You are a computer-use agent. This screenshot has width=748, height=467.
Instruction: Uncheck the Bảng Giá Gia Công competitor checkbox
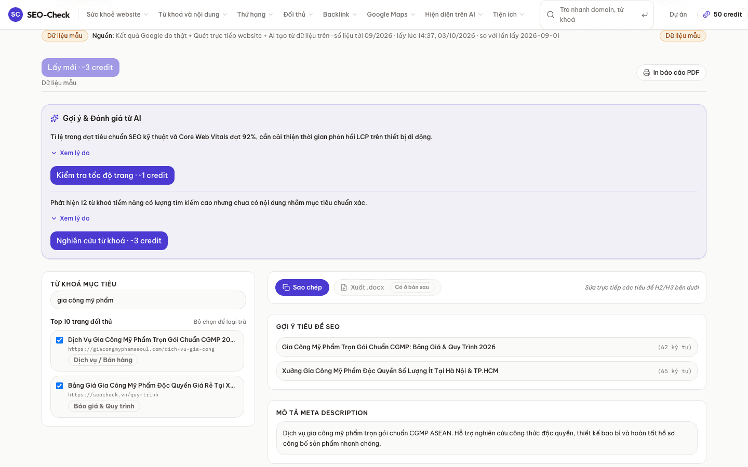click(60, 386)
